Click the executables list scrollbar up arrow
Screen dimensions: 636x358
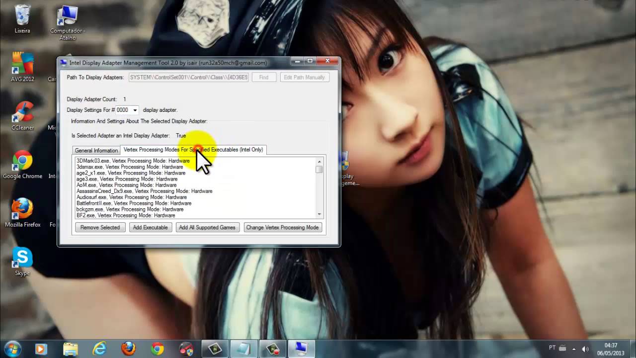tap(319, 162)
